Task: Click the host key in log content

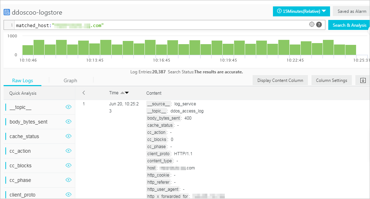Action: pyautogui.click(x=151, y=168)
